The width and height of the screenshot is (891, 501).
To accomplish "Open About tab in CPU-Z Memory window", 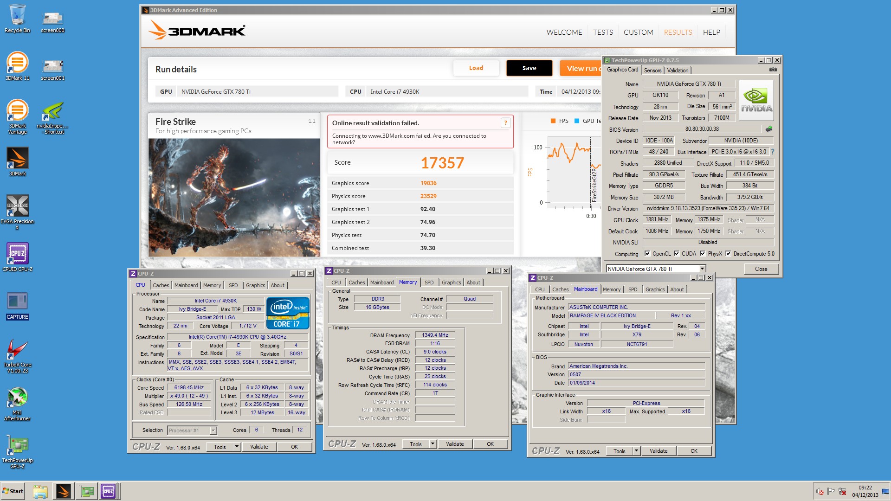I will coord(473,283).
